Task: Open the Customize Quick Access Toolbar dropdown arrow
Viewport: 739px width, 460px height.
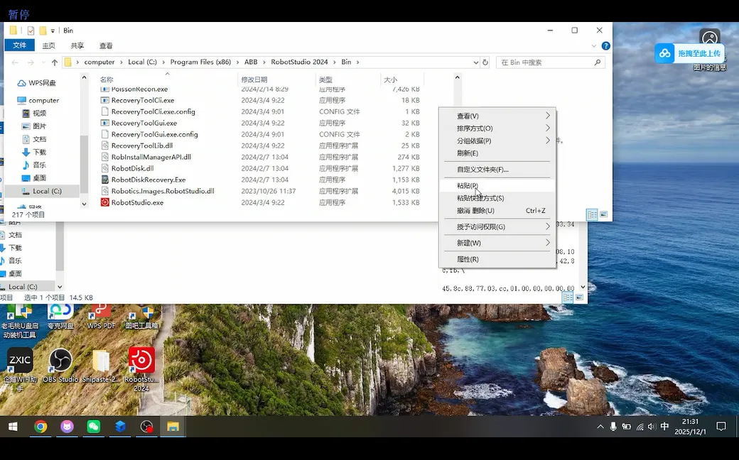Action: pyautogui.click(x=53, y=31)
